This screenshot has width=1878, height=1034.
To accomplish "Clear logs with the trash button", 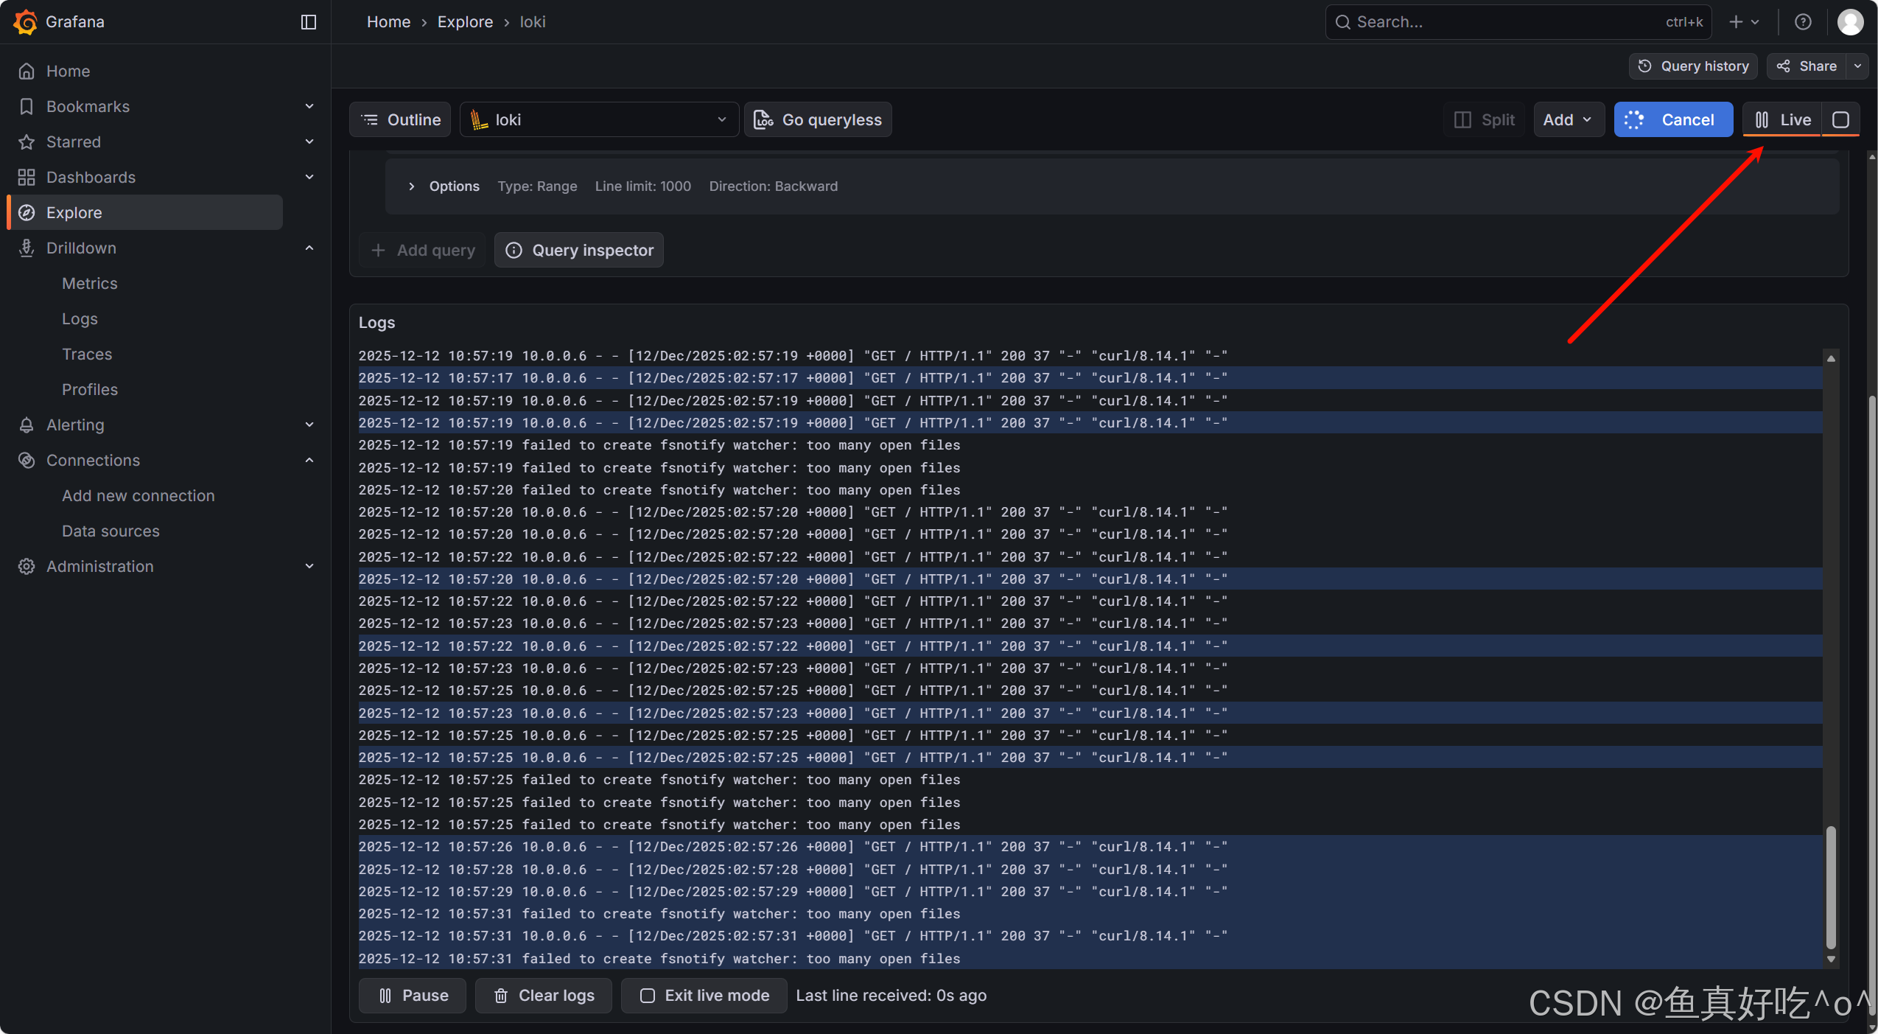I will pyautogui.click(x=544, y=996).
